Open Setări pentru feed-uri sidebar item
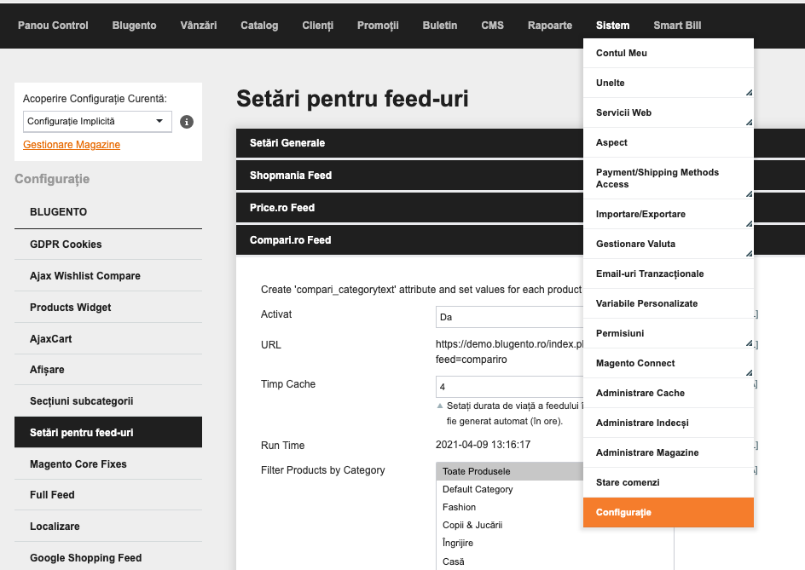Viewport: 805px width, 570px height. pyautogui.click(x=108, y=432)
